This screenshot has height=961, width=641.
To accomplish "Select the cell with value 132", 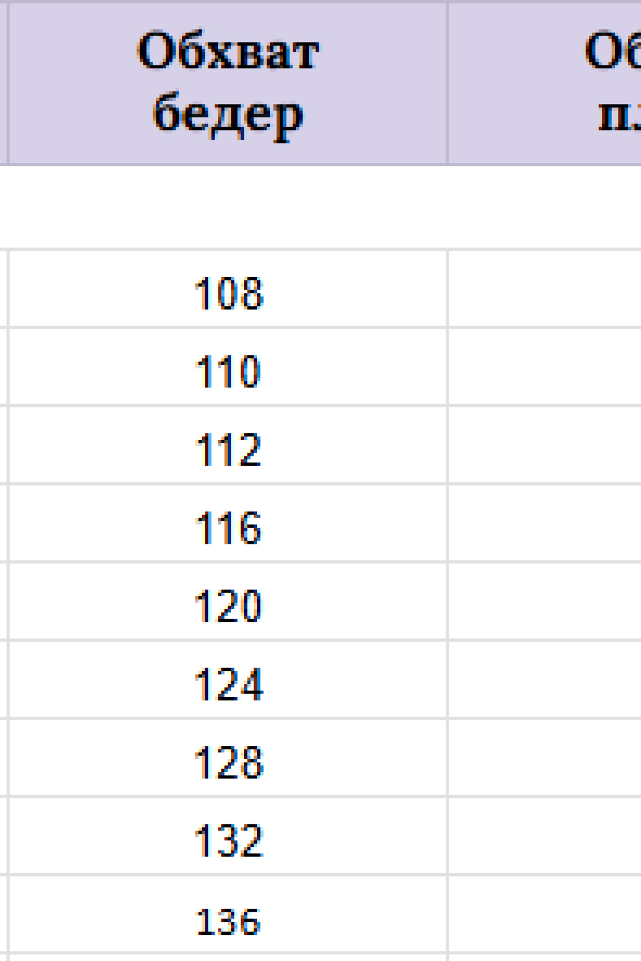I will point(228,836).
